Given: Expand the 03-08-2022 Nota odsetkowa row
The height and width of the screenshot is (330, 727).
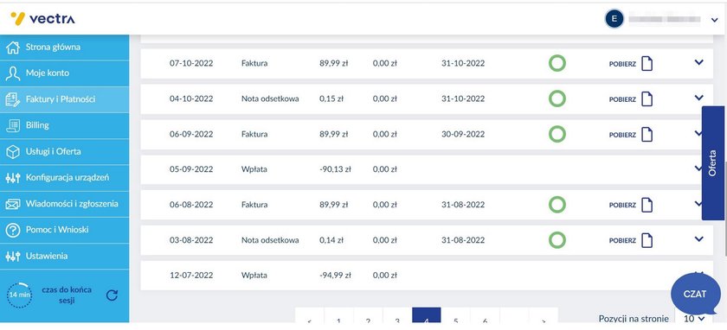Looking at the screenshot, I should [x=699, y=238].
